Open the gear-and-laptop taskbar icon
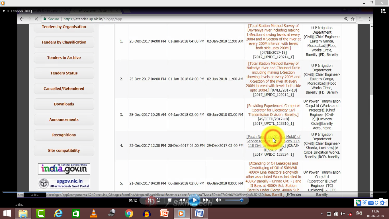Screen dimensions: 389x219 pos(111,213)
